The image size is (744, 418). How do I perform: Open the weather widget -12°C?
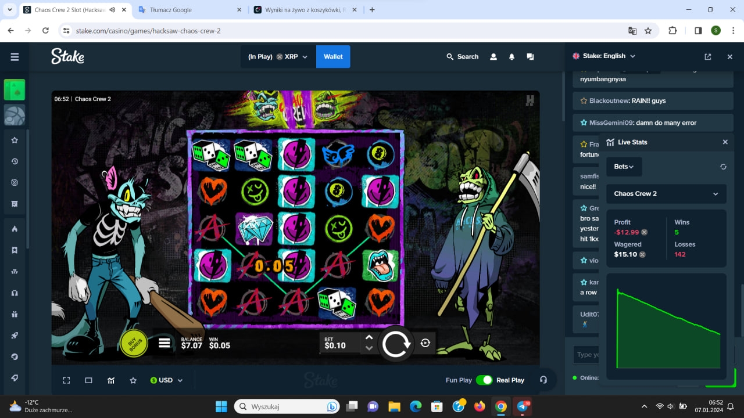pos(41,406)
